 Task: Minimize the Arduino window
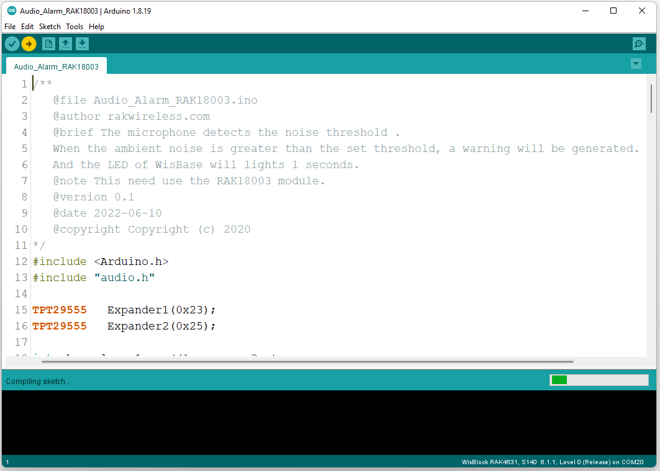point(585,11)
